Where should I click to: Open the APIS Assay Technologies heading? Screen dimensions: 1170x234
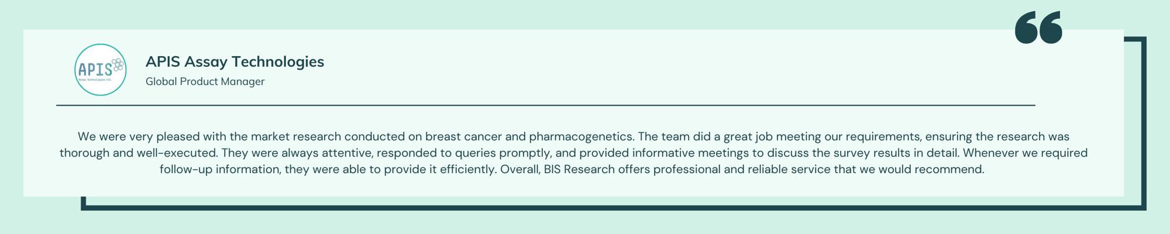tap(235, 61)
